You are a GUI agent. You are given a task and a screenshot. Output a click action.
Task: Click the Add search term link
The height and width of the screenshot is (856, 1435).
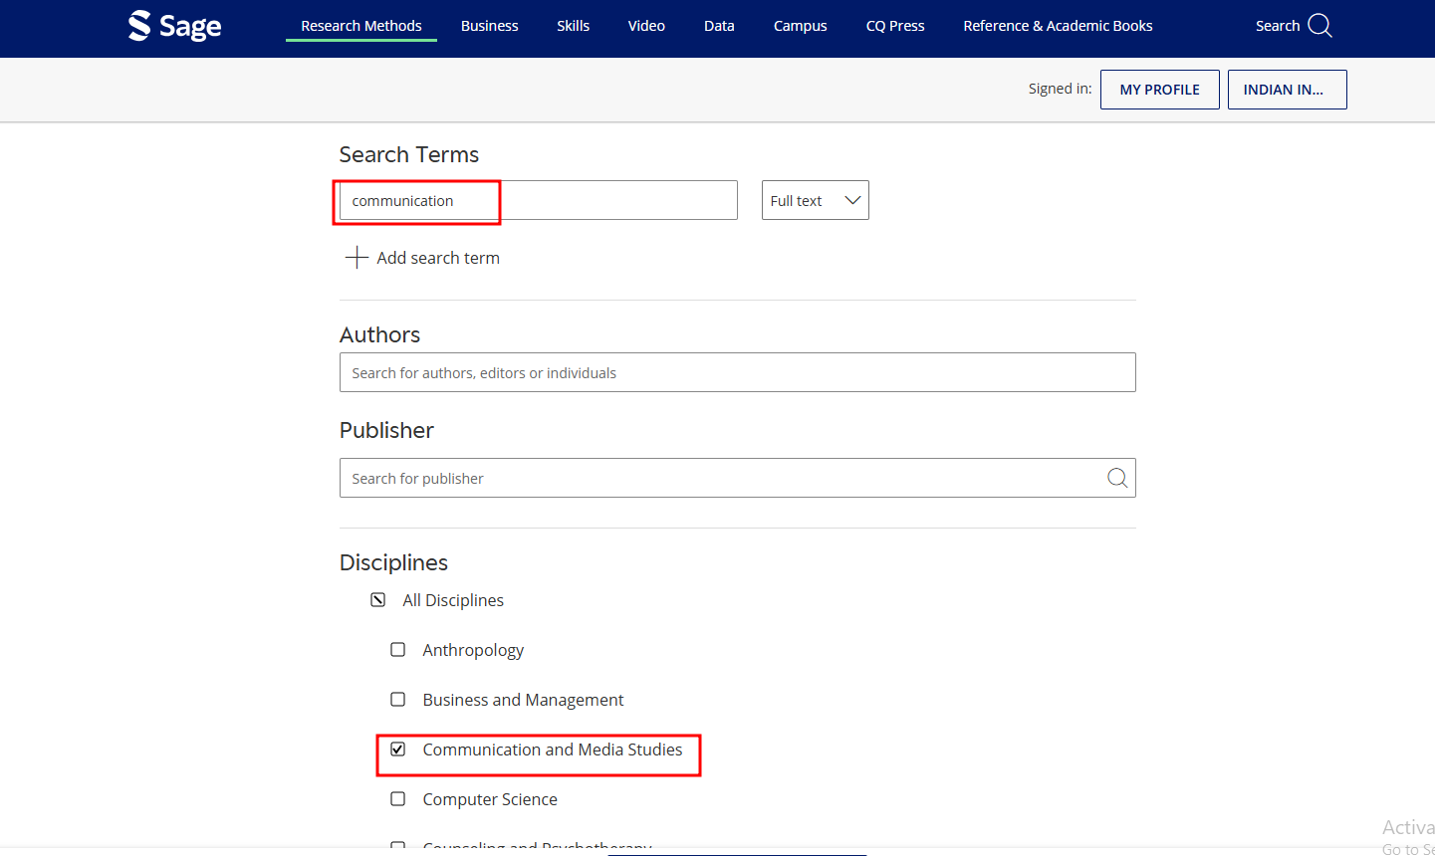[x=438, y=258]
